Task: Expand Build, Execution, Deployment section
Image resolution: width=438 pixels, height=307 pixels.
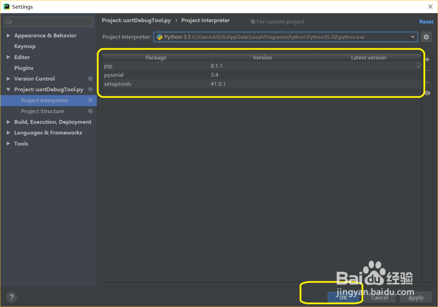Action: 8,122
